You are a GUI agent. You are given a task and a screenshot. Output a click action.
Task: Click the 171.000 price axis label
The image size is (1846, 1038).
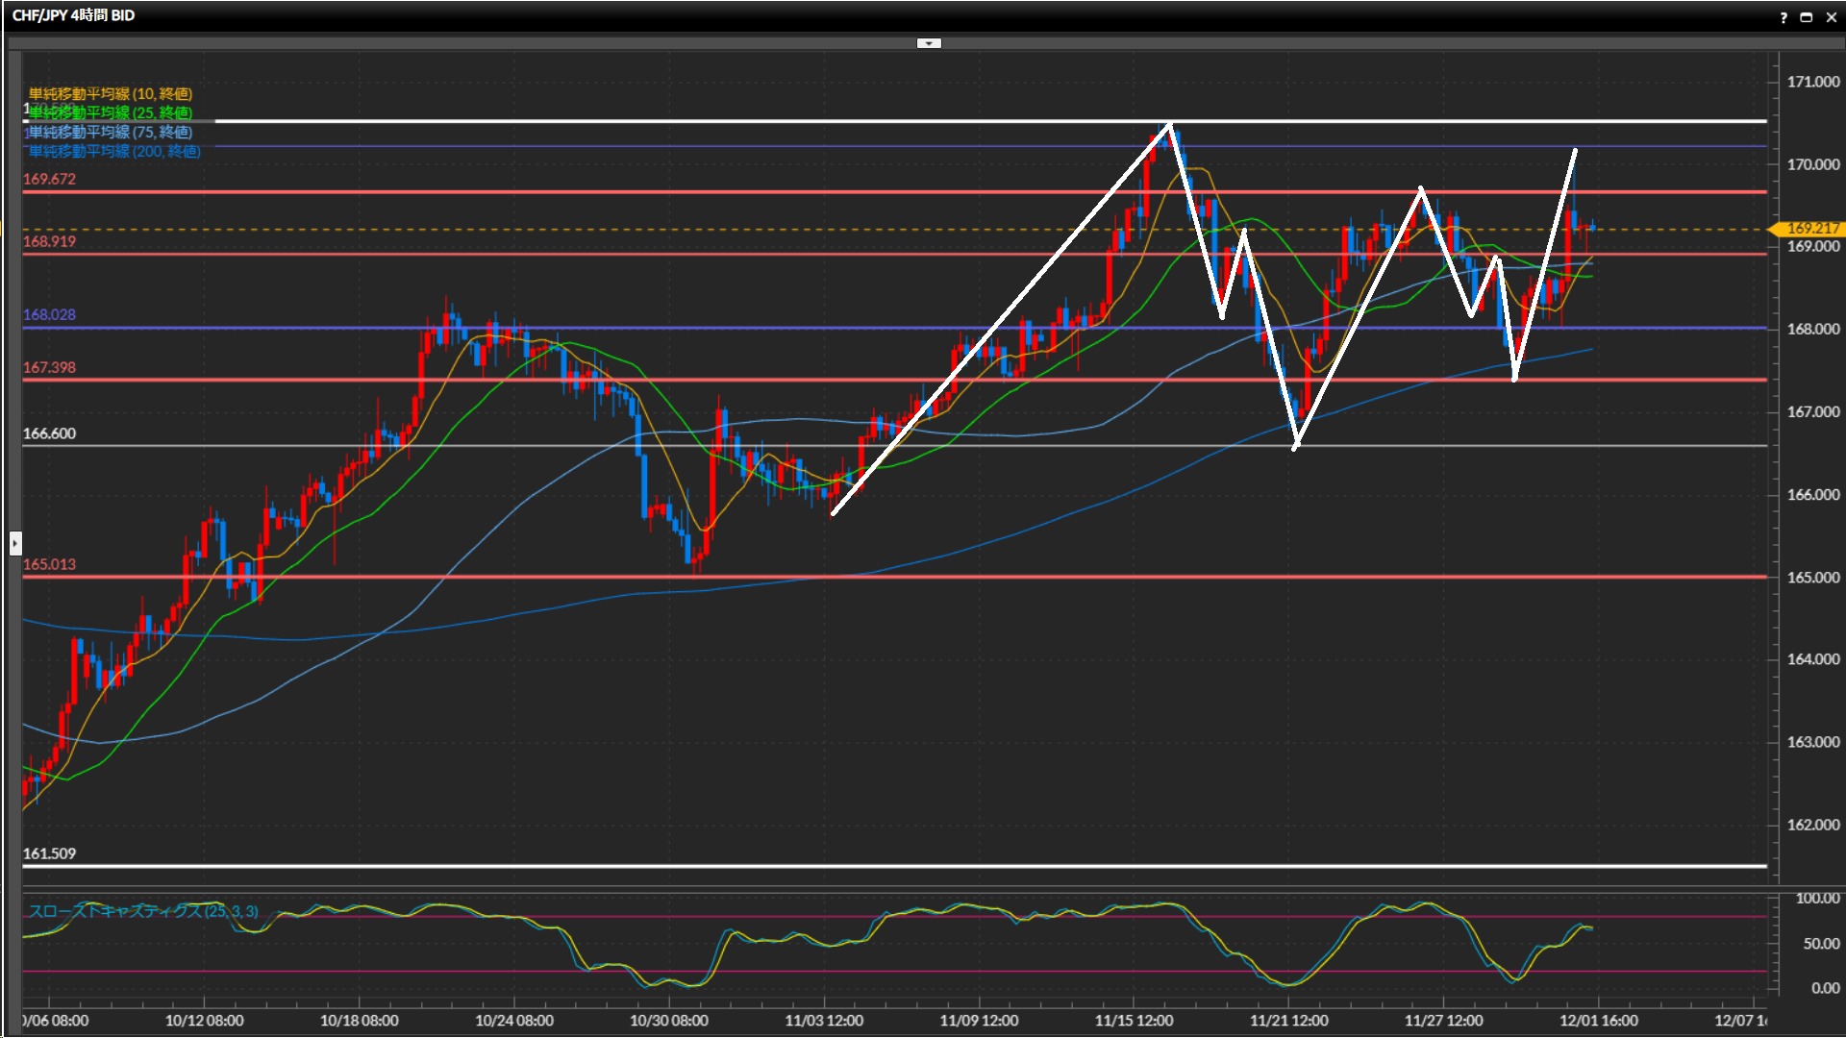pos(1812,82)
